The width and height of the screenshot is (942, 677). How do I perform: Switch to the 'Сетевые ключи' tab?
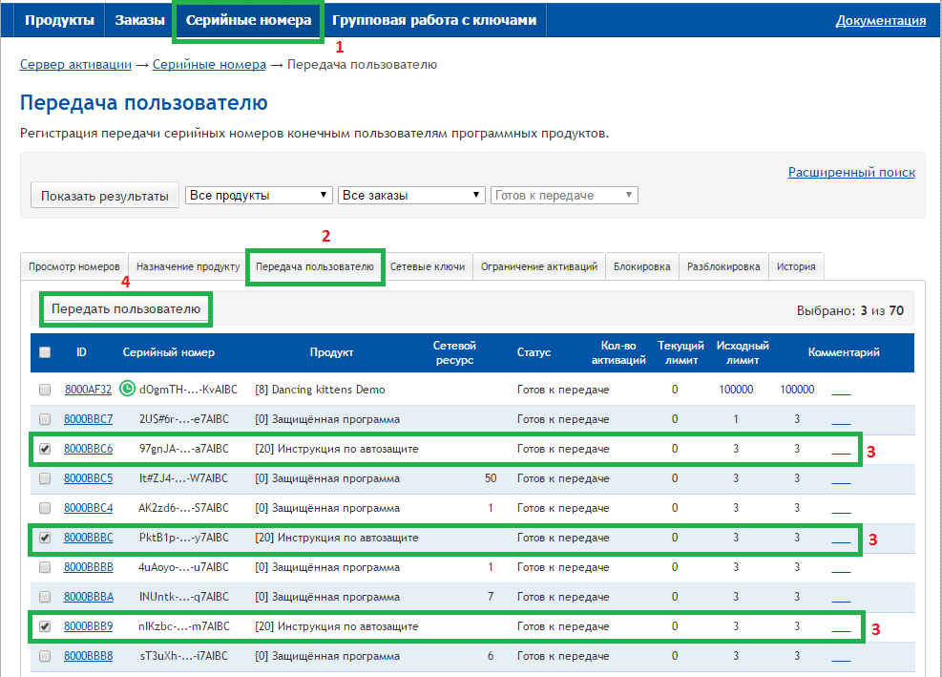pyautogui.click(x=429, y=267)
